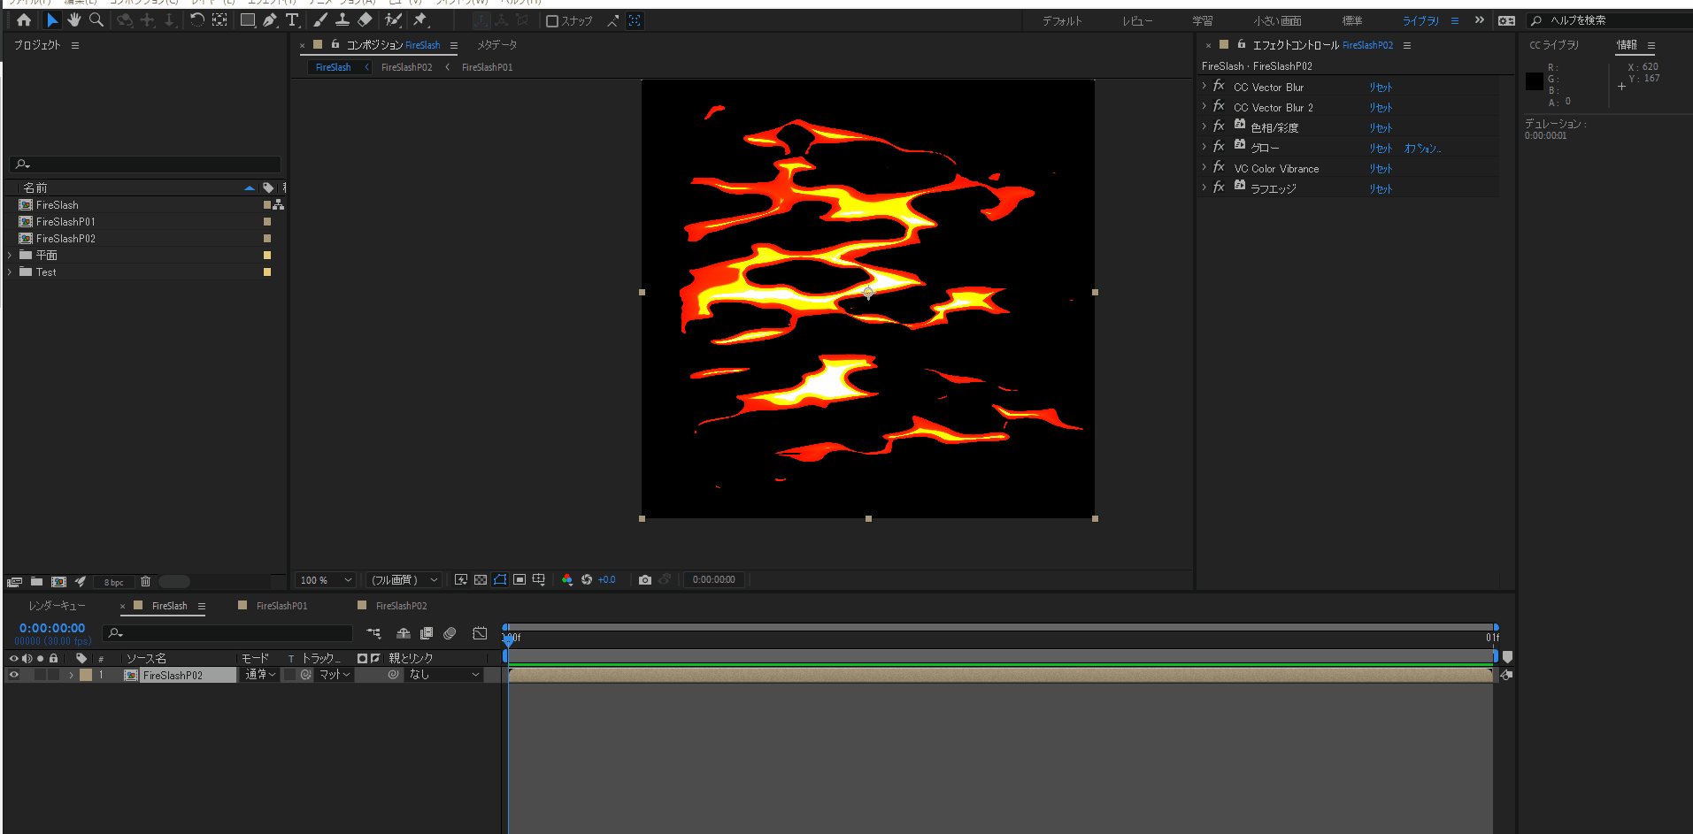
Task: Select the Clone Stamp tool
Action: (x=342, y=20)
